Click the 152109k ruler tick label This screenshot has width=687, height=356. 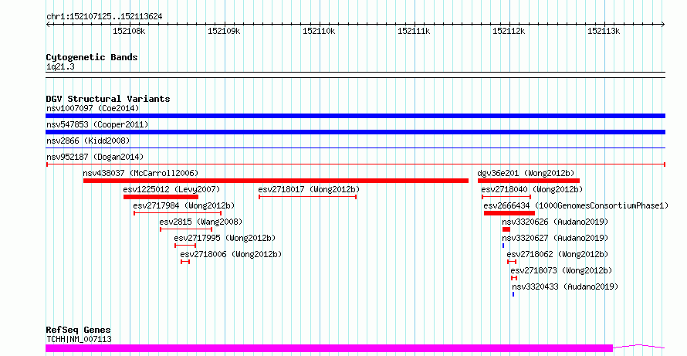coord(224,31)
